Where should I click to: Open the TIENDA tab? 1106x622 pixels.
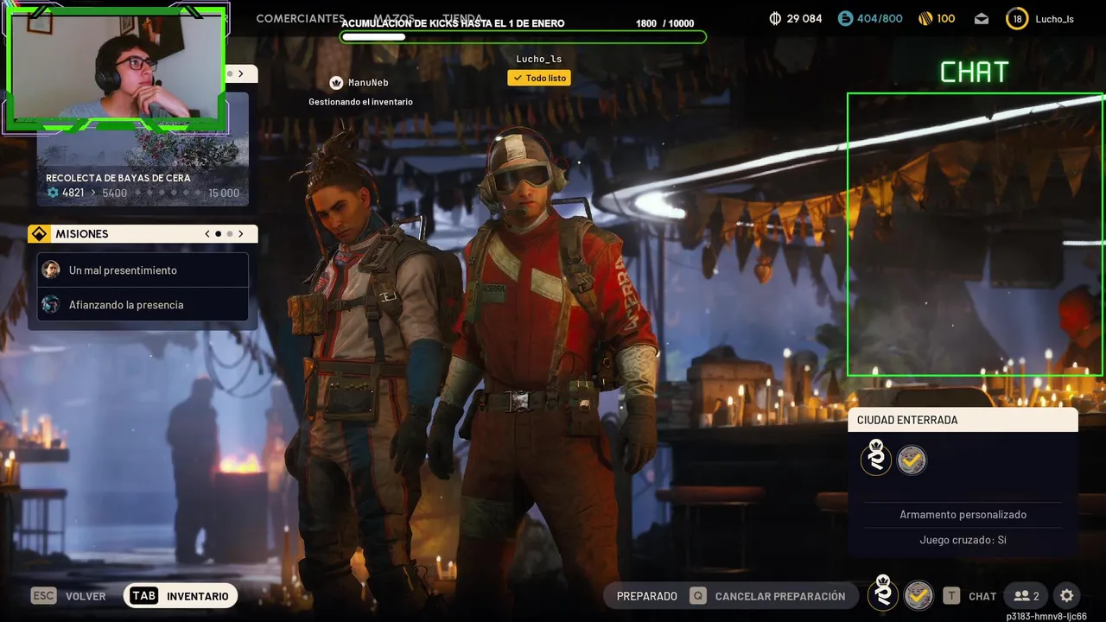pyautogui.click(x=463, y=18)
